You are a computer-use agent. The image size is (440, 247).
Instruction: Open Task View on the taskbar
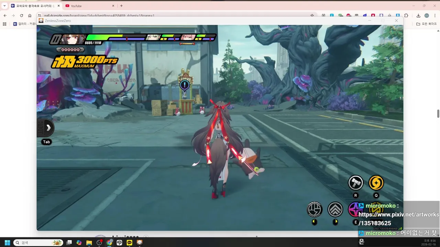[x=69, y=243]
